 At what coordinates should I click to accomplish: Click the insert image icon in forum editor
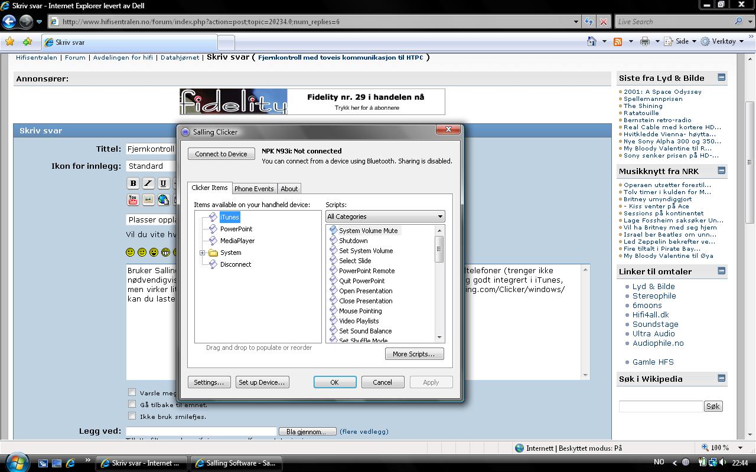click(148, 200)
